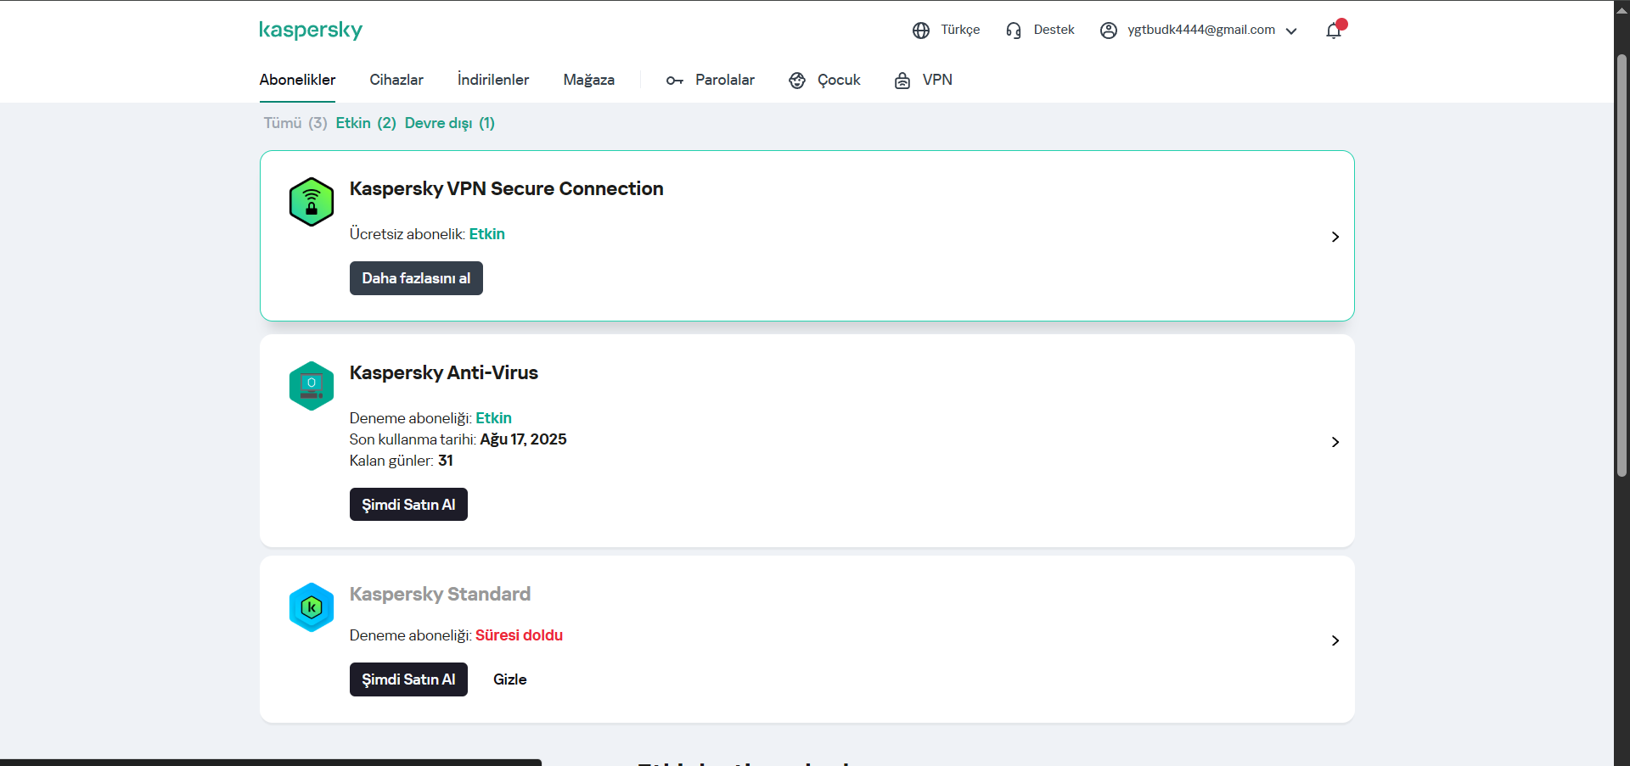Click the Kaspersky Anti-Virus product icon
This screenshot has width=1630, height=766.
click(312, 386)
